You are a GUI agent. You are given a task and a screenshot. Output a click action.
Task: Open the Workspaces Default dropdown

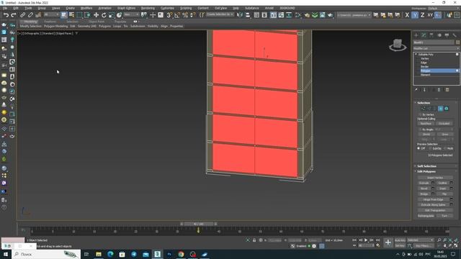click(444, 9)
